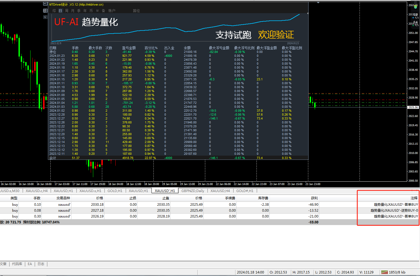Click the 1853/8 kb traffic indicator in the status bar
This screenshot has height=276, width=420.
pos(397,272)
